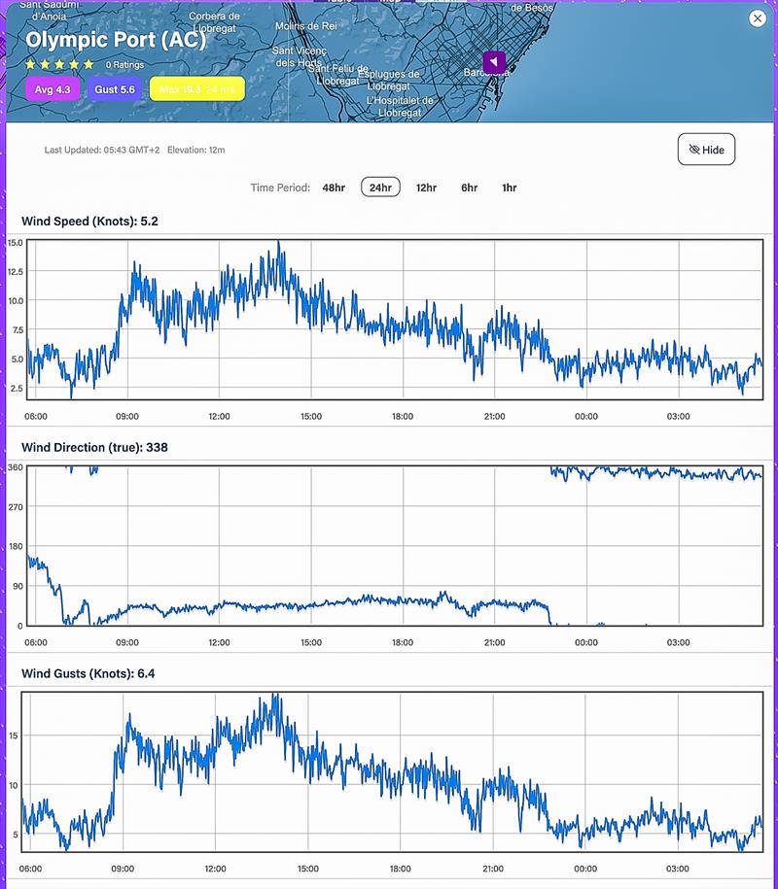This screenshot has width=778, height=889.
Task: Click the purple station marker on the Barcelona map
Action: (494, 62)
